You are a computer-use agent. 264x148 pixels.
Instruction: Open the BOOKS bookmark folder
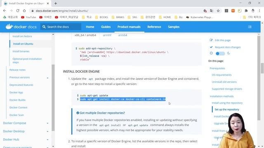(x=101, y=17)
